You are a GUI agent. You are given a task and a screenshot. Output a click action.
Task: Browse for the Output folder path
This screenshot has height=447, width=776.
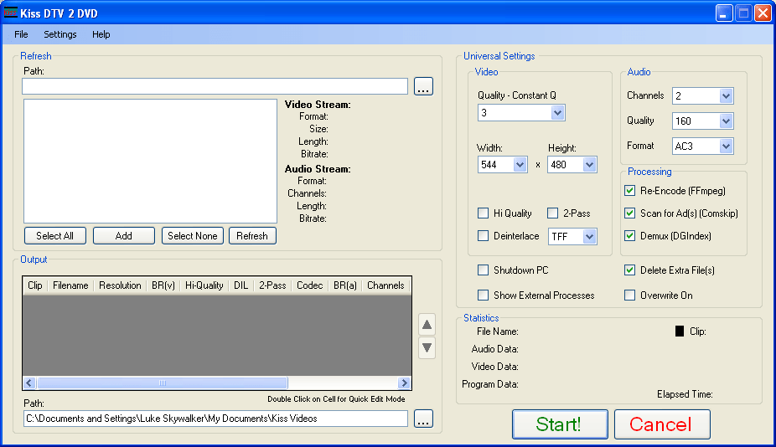[x=423, y=419]
